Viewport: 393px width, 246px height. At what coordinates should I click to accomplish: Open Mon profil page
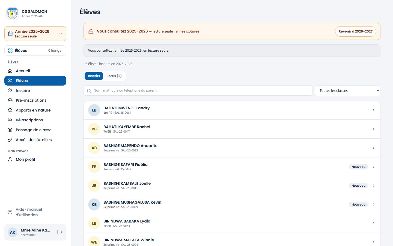click(35, 159)
